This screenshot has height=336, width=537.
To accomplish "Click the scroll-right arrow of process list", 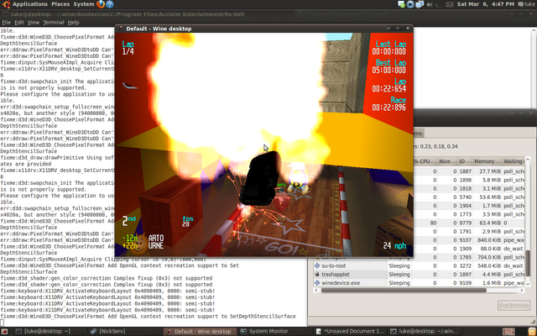I will click(x=522, y=291).
